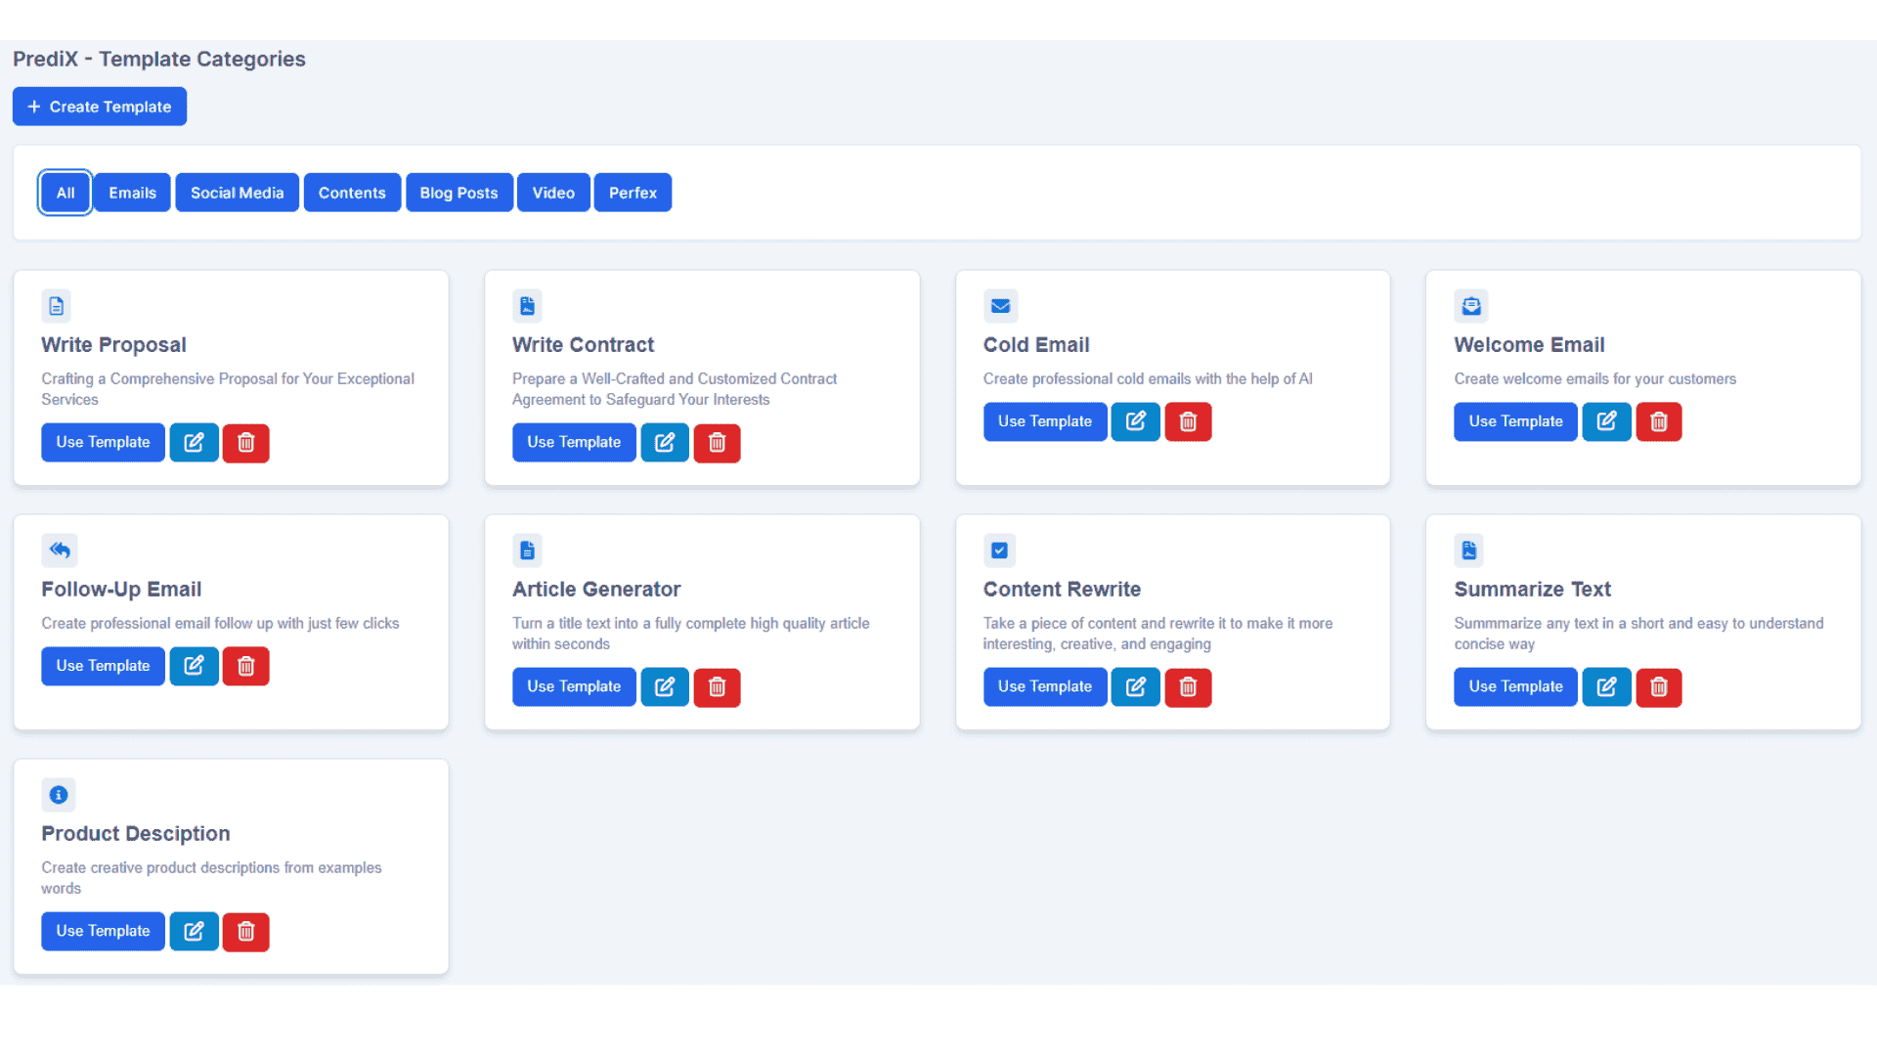Open the Perfex category
The width and height of the screenshot is (1877, 1056).
point(633,193)
